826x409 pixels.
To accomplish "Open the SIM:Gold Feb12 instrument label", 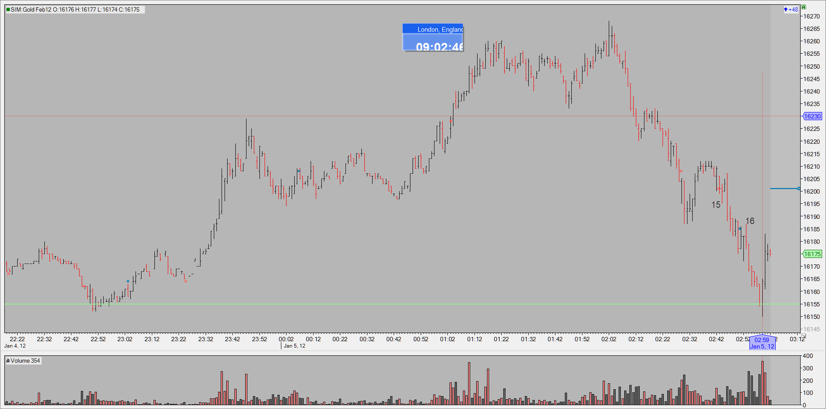I will tap(75, 9).
